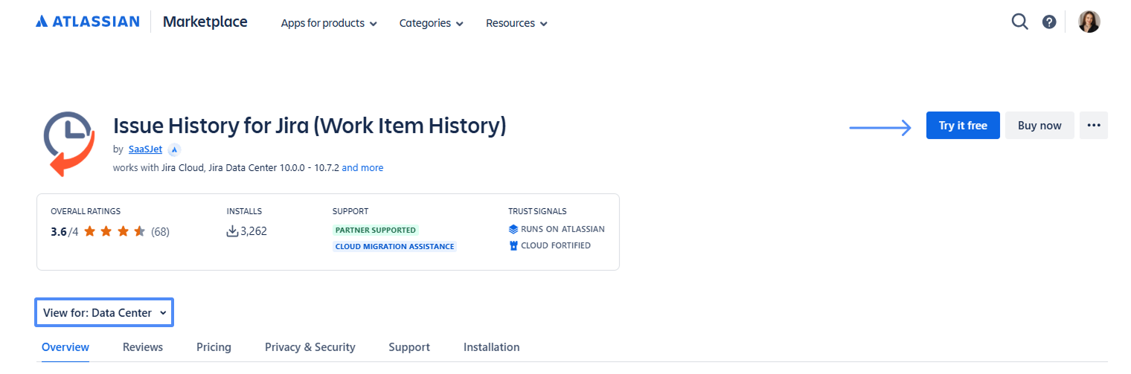Open the View for: Data Center dropdown
Viewport: 1131px width, 374px height.
tap(104, 312)
